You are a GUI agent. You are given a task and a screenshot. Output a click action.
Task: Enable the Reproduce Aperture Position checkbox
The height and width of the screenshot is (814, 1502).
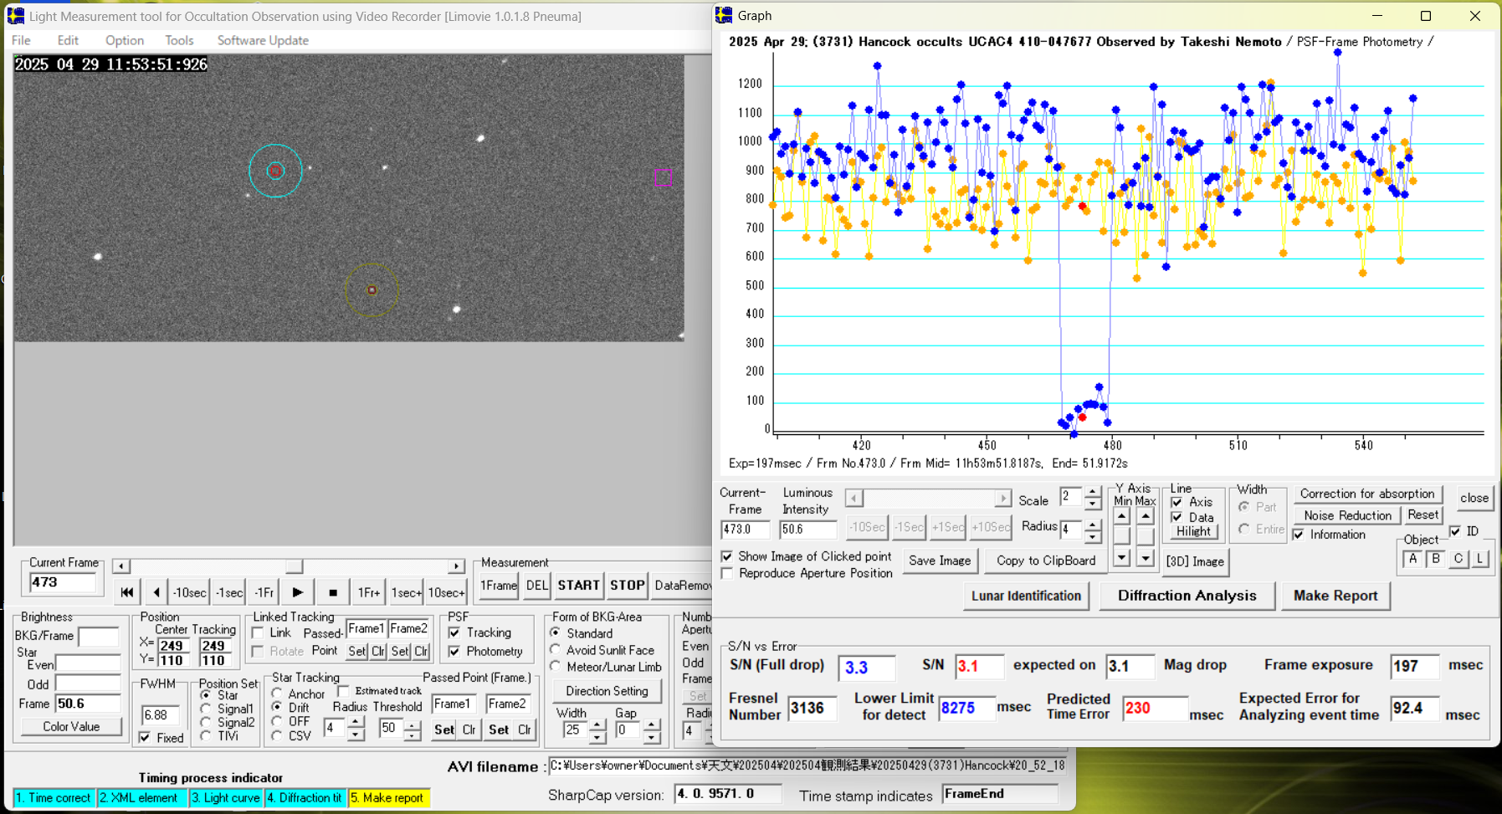click(727, 574)
